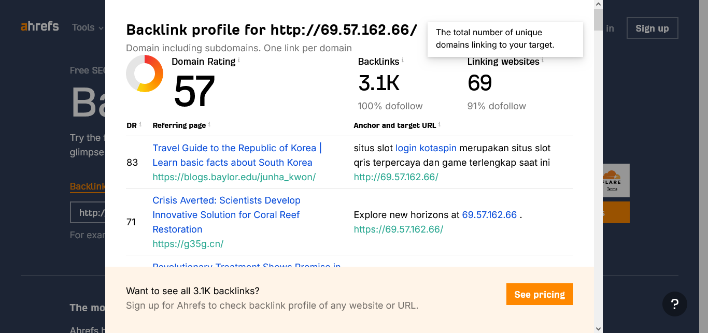Click the Ahrefs logo
This screenshot has width=708, height=333.
40,26
